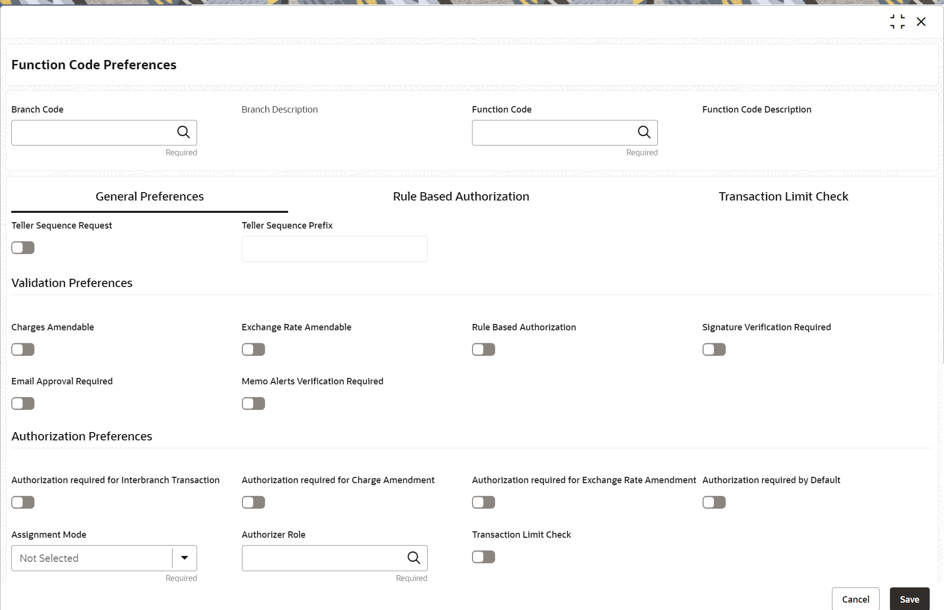This screenshot has width=944, height=610.
Task: Turn on Exchange Rate Amendable switch
Action: click(253, 349)
